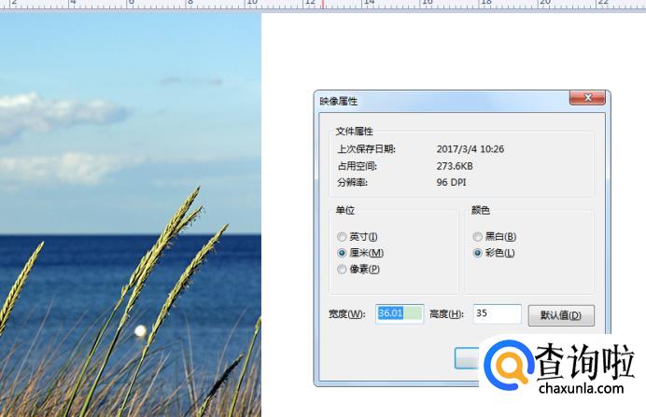646x417 pixels.
Task: Click the 宽度(W) width input field
Action: [x=400, y=313]
